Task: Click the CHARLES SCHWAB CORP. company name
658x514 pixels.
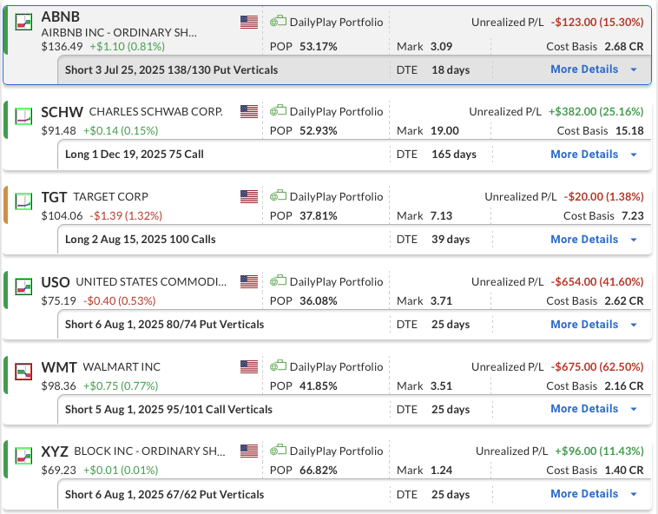Action: click(x=155, y=112)
